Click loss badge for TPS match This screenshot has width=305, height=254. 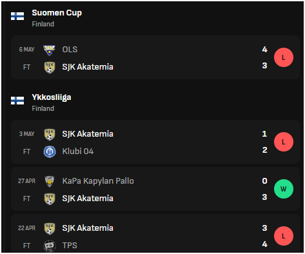pyautogui.click(x=284, y=236)
